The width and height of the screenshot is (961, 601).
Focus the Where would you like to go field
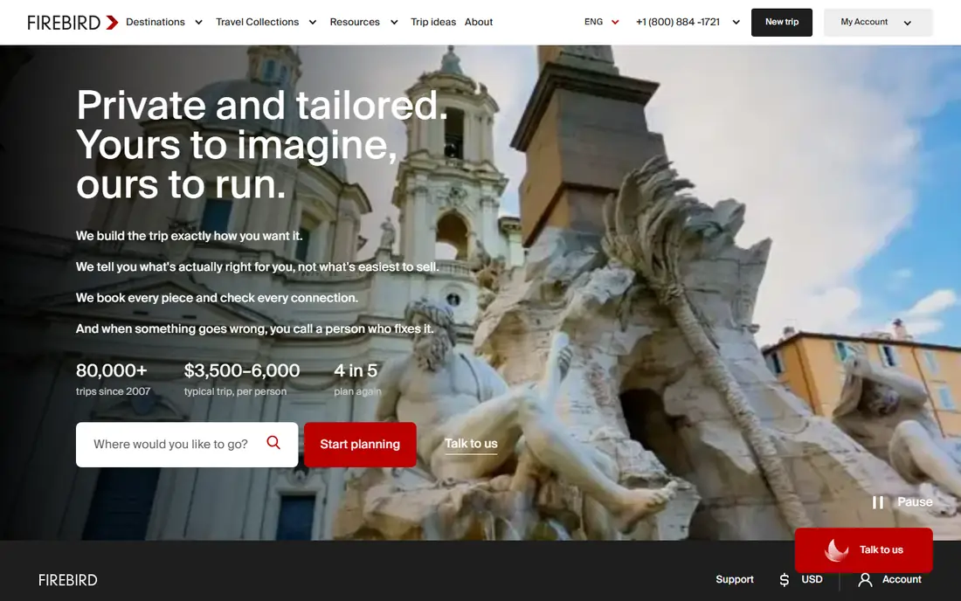pyautogui.click(x=187, y=445)
